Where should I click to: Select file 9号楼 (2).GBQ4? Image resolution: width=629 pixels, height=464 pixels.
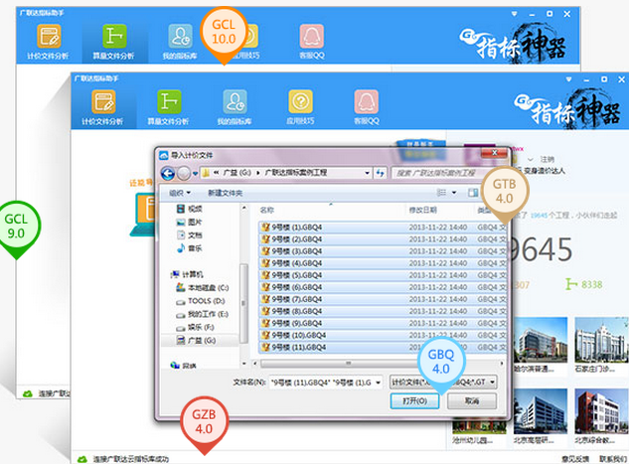coord(383,239)
